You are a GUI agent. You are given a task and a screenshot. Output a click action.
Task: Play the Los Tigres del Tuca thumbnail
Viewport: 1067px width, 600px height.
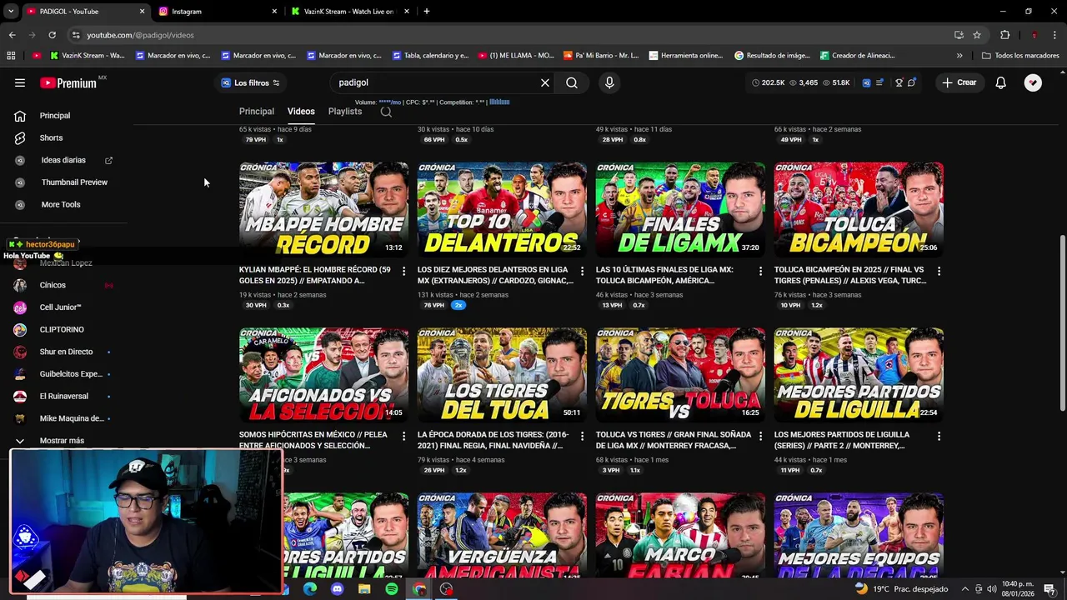click(x=502, y=374)
